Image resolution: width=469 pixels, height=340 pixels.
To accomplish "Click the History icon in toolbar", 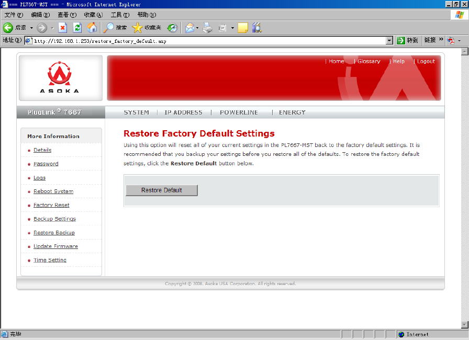I will click(172, 28).
